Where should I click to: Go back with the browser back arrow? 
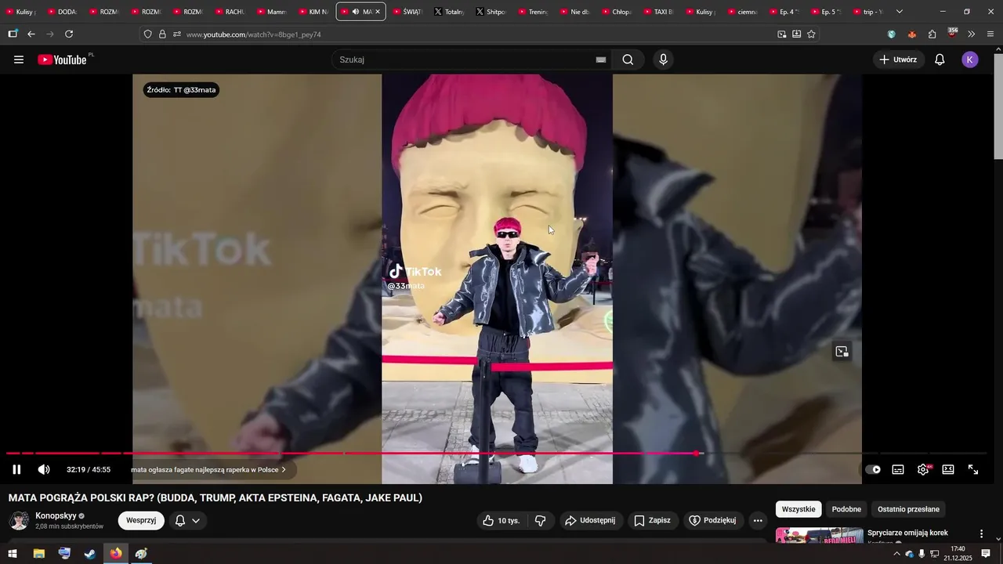click(x=31, y=34)
